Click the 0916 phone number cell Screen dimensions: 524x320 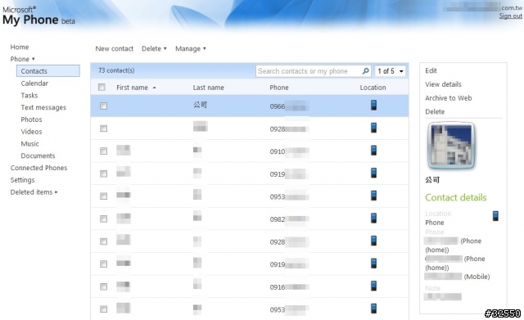click(x=289, y=287)
